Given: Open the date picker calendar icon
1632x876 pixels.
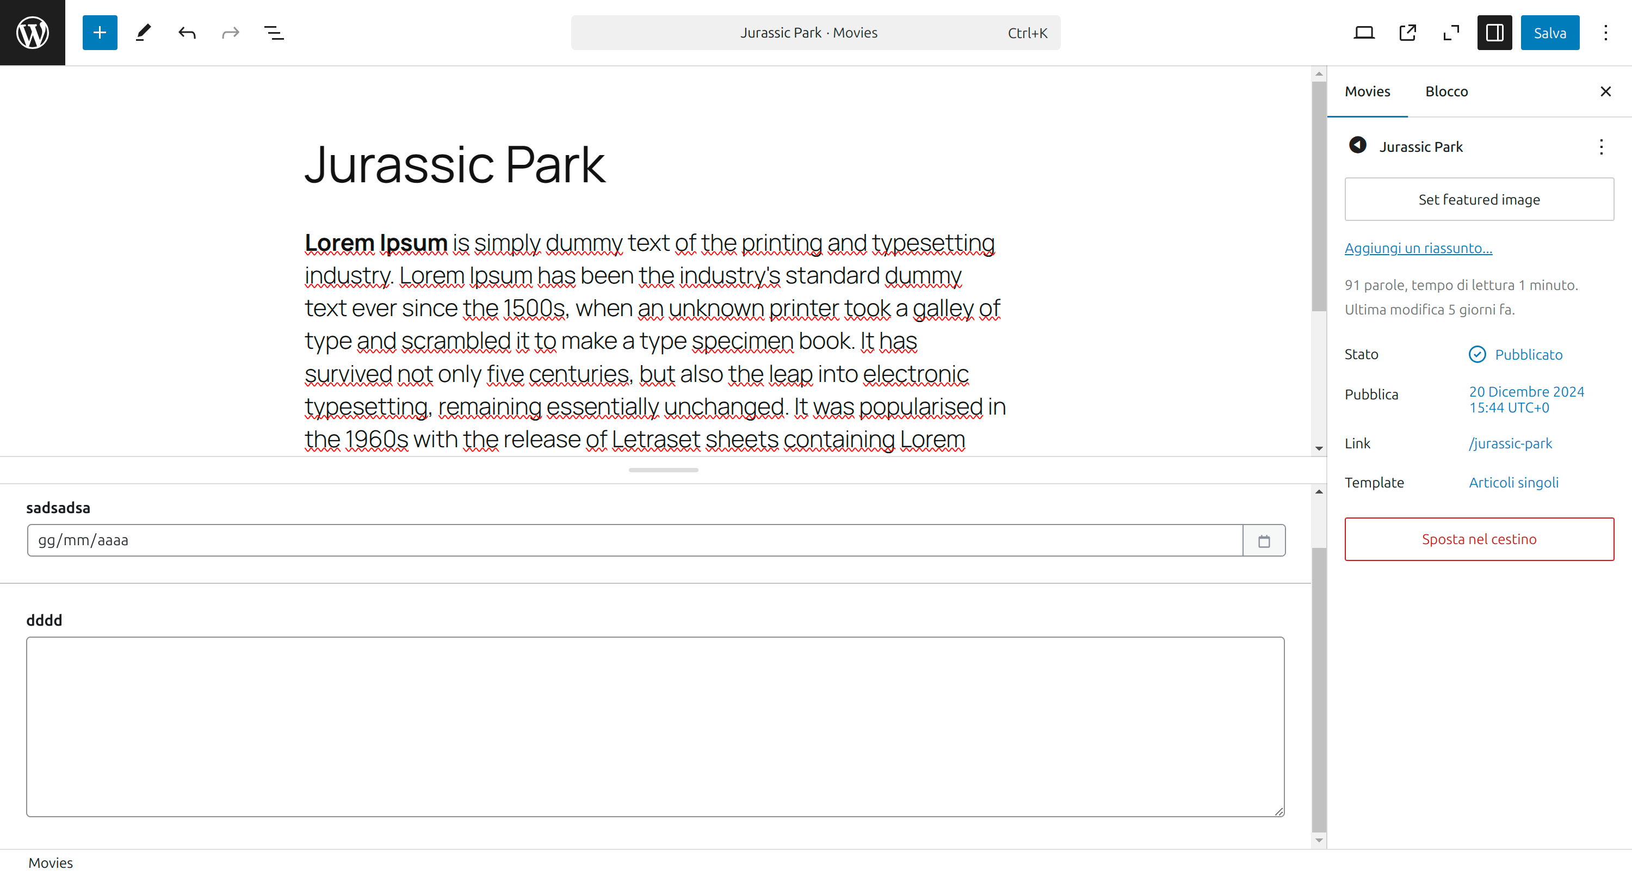Looking at the screenshot, I should [1264, 541].
